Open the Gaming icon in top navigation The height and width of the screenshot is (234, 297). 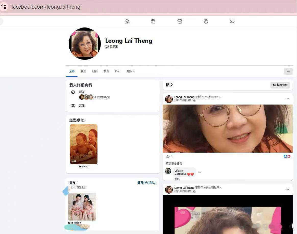click(232, 21)
